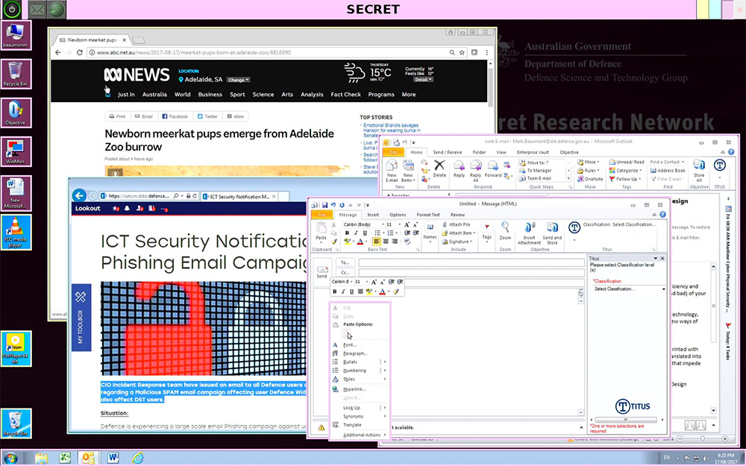Toggle Align Left in ribbon Basic Text group

[376, 242]
